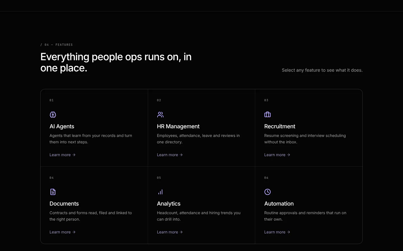The width and height of the screenshot is (403, 251).
Task: Select the Recruitment card title
Action: click(x=280, y=126)
